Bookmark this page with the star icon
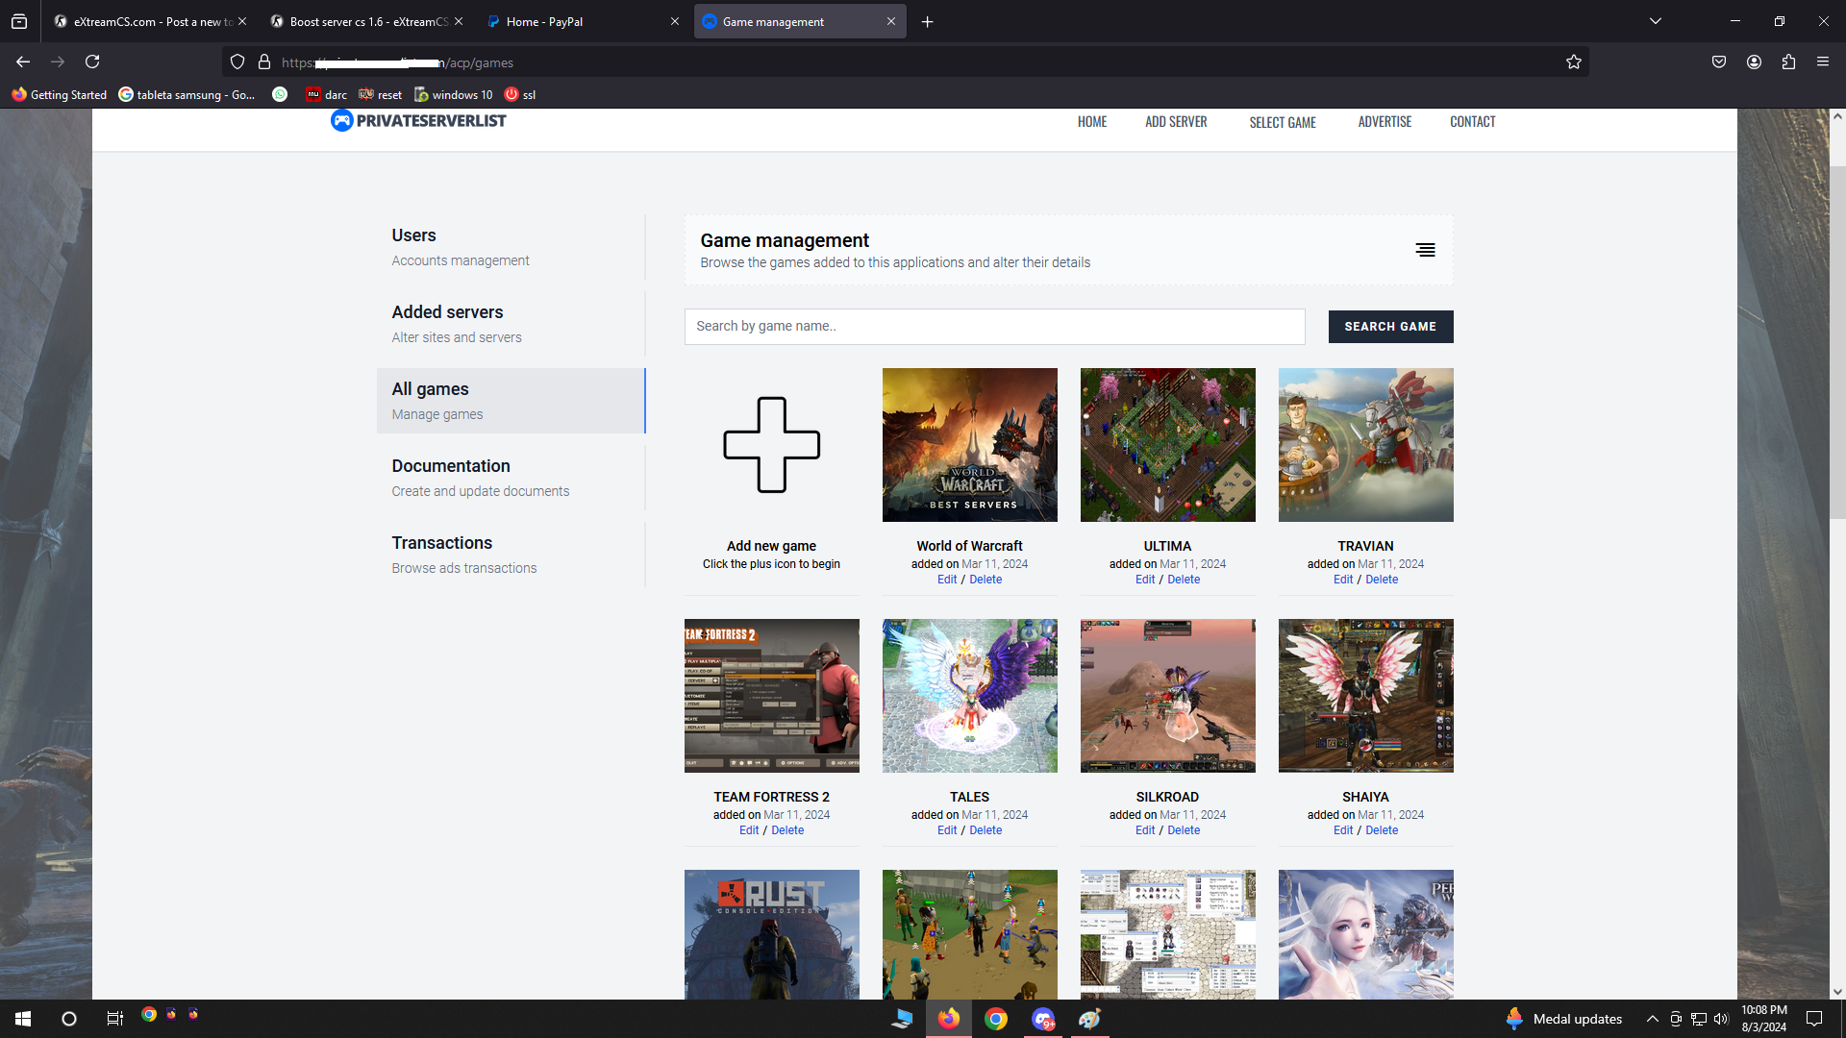Image resolution: width=1846 pixels, height=1038 pixels. coord(1573,62)
